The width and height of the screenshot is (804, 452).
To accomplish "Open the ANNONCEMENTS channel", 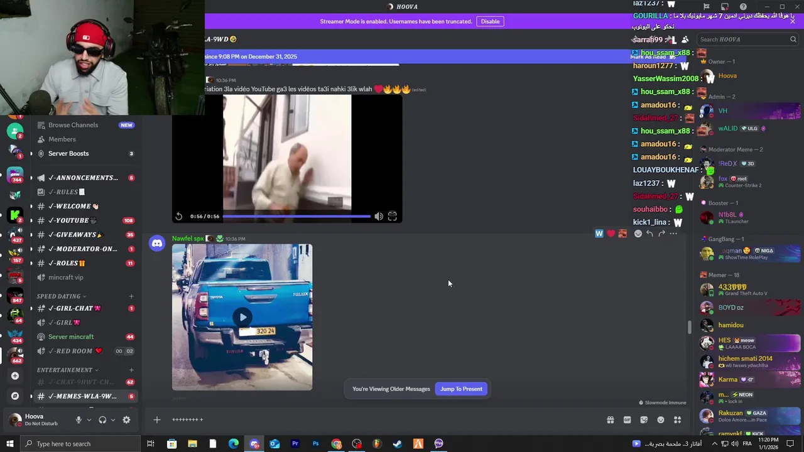I will click(x=83, y=178).
